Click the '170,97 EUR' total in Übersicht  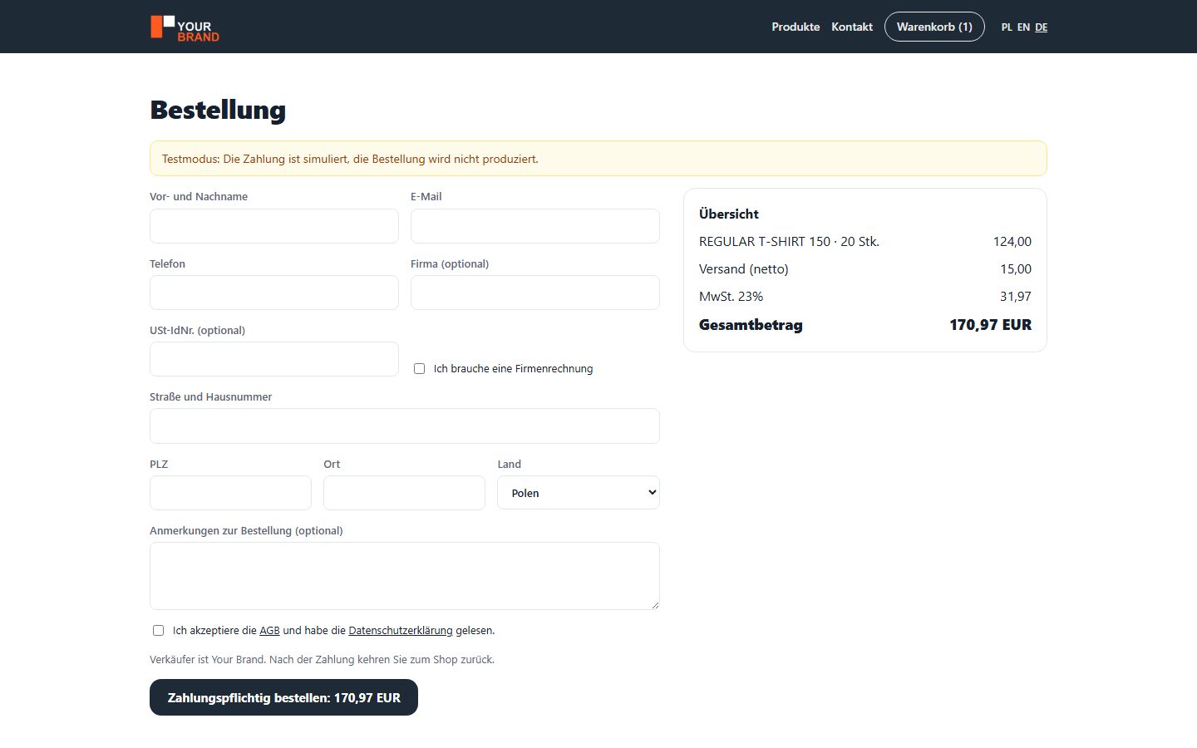(990, 325)
